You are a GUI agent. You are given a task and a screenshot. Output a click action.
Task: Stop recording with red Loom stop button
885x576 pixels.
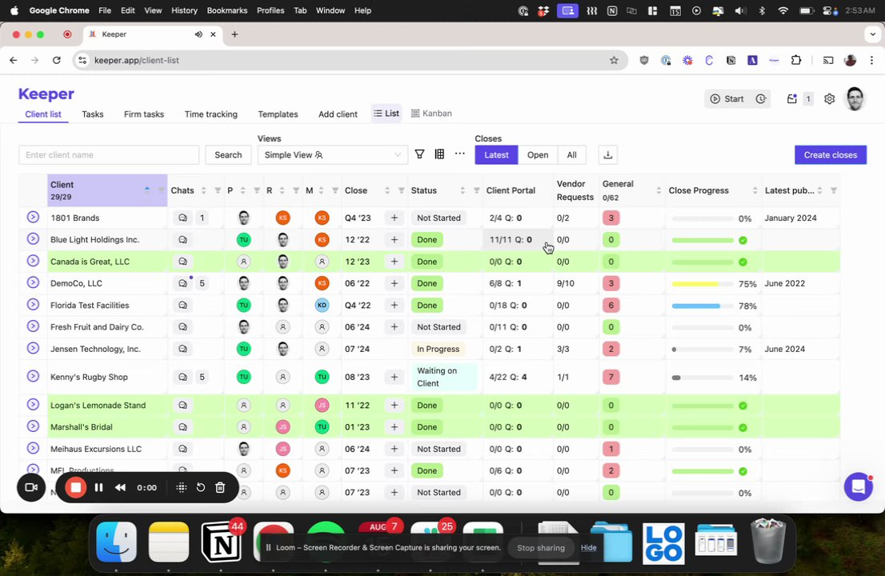(75, 487)
